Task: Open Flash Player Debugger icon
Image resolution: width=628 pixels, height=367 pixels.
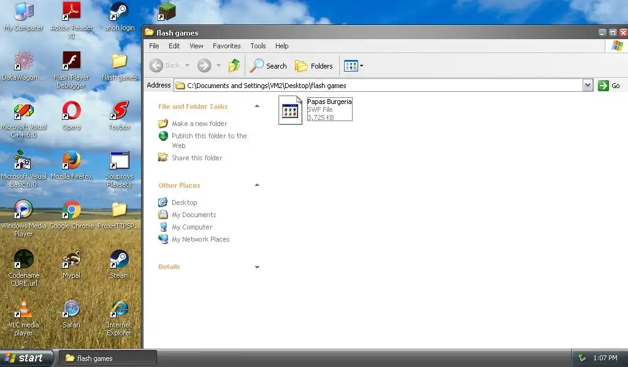Action: pyautogui.click(x=71, y=70)
